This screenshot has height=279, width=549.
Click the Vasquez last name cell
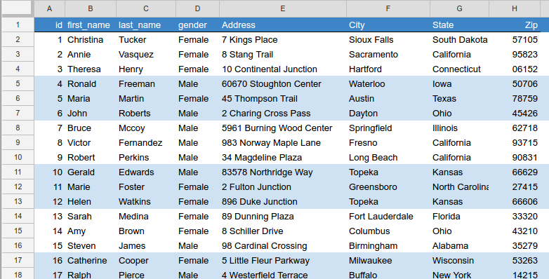tap(145, 54)
